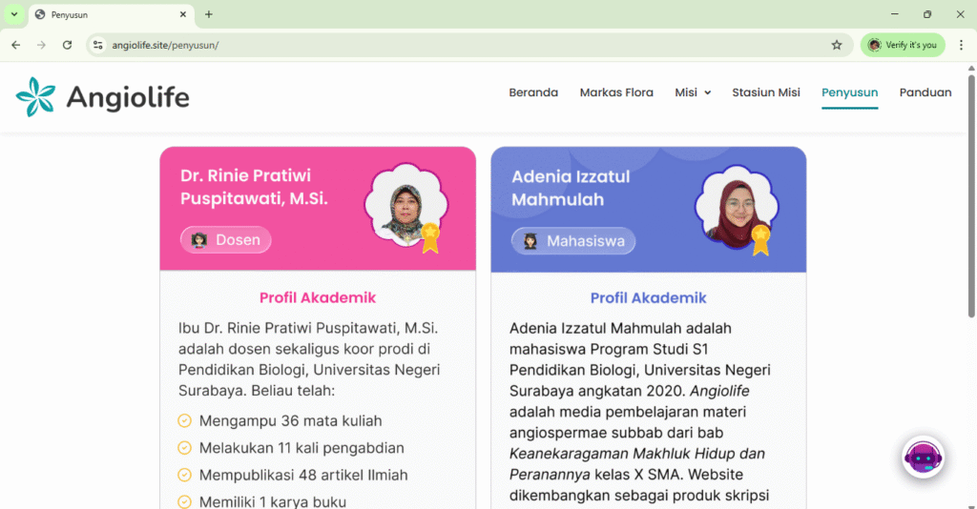
Task: Click the checkmark beside Mengampu 36 mata kuliah
Action: (185, 420)
